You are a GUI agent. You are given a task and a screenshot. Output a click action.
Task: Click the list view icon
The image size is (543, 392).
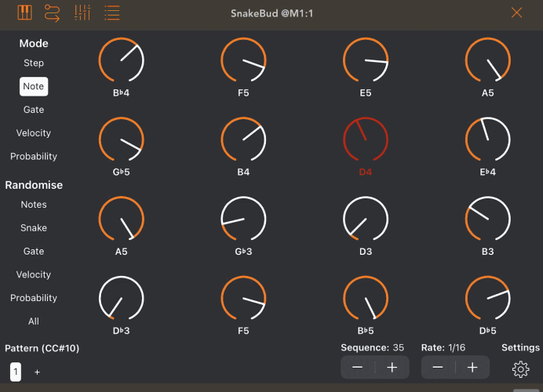[112, 13]
